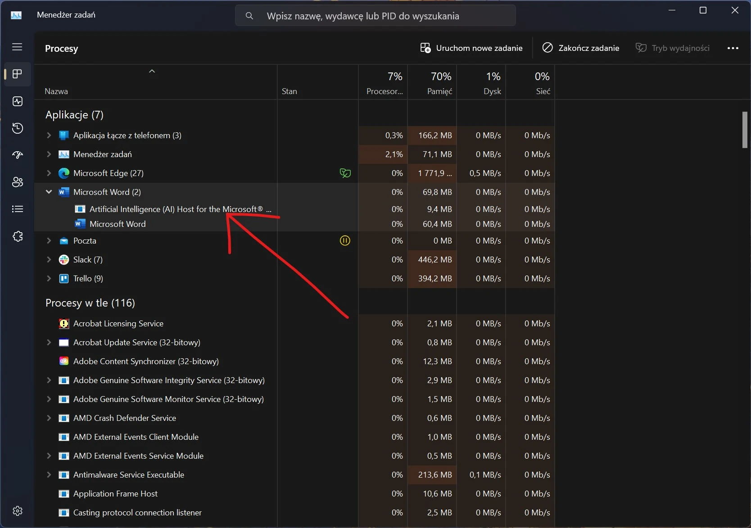
Task: Click the process search field
Action: [375, 16]
